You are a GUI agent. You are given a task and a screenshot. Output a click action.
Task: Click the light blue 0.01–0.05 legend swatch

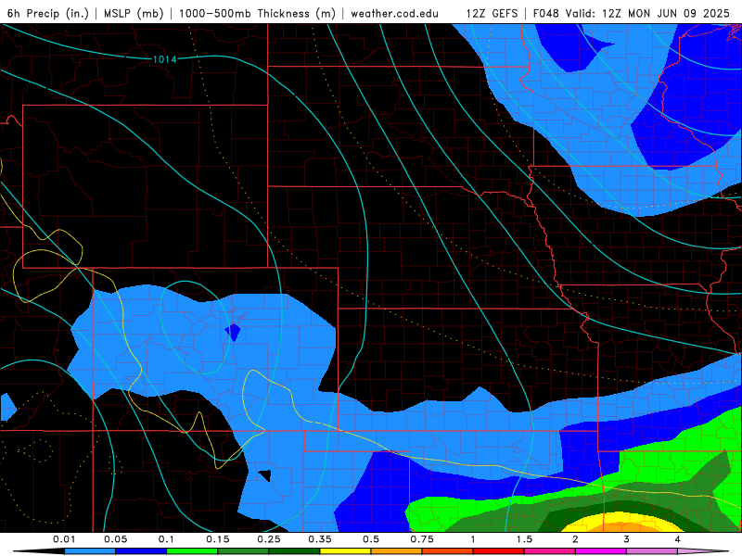coord(90,551)
